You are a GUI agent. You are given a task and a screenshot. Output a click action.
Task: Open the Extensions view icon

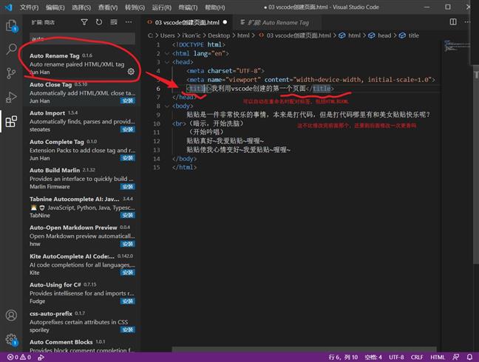coord(11,121)
